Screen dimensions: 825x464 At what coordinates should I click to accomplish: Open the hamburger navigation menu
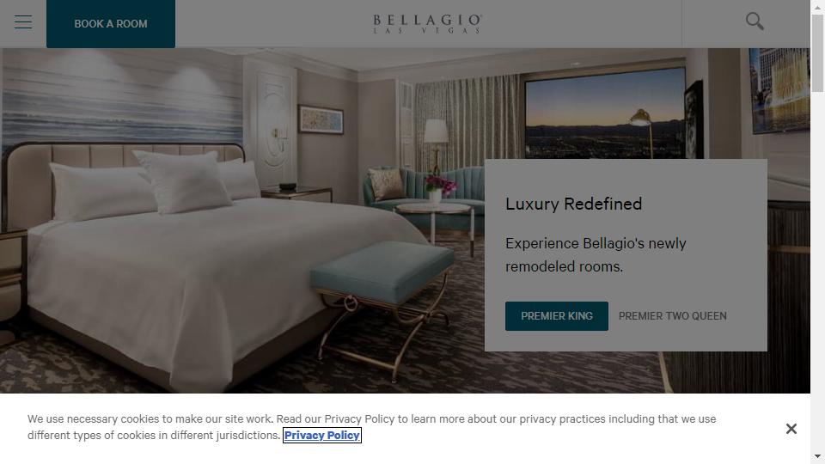coord(23,21)
